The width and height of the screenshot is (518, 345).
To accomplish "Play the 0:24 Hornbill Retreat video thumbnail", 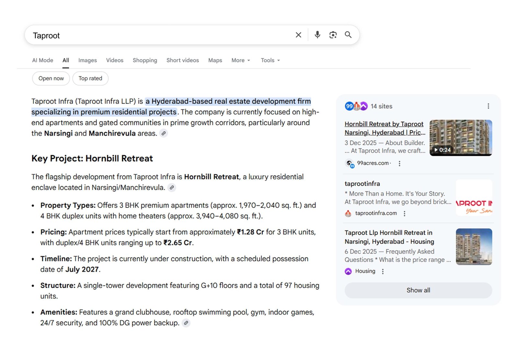I will pyautogui.click(x=460, y=138).
